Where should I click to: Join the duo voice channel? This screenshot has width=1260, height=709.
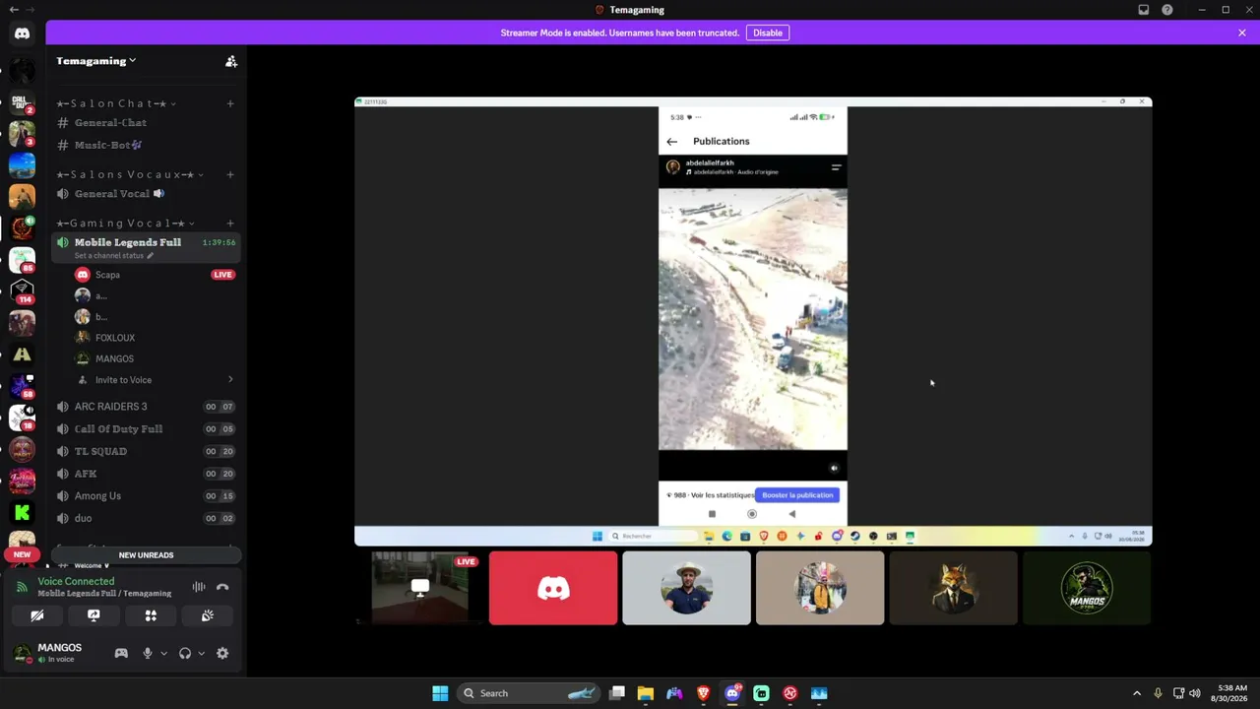(x=146, y=518)
